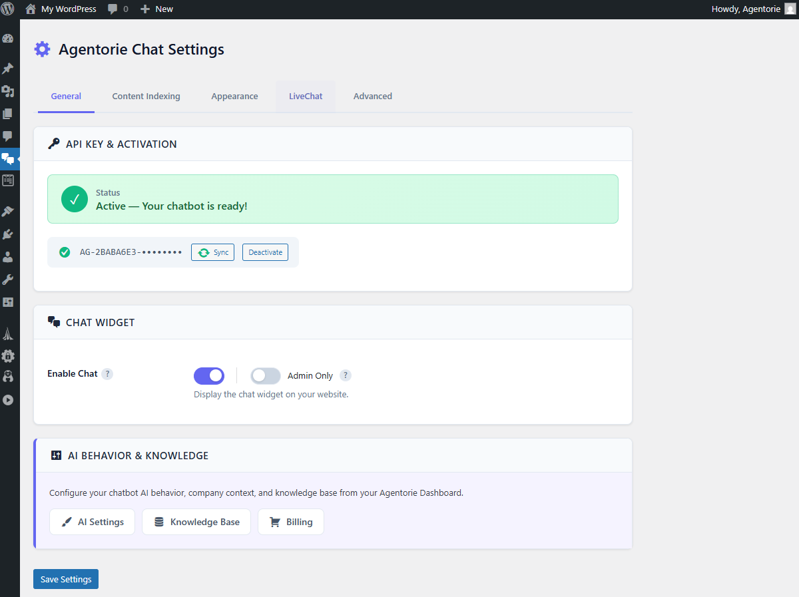
Task: Open Users via the person icon
Action: (x=9, y=257)
